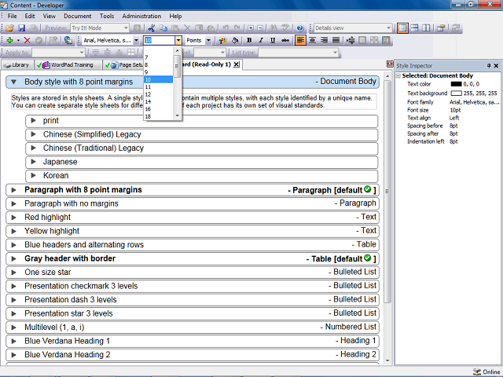Collapse Selected: Document Body tree node
The image size is (503, 377).
coord(398,76)
